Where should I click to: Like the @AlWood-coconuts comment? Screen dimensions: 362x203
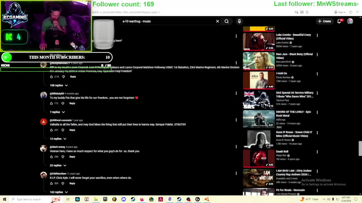tap(51, 130)
